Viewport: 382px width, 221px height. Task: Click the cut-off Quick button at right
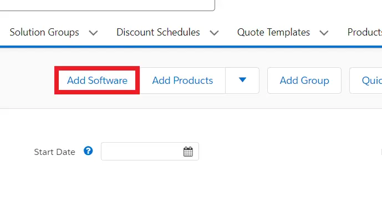(x=366, y=81)
